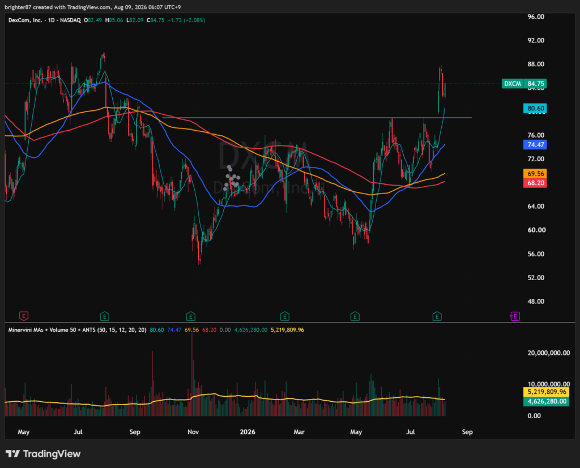Screen dimensions: 580x468
Task: Click the yellow 5,219,809.96 volume average label
Action: click(547, 392)
